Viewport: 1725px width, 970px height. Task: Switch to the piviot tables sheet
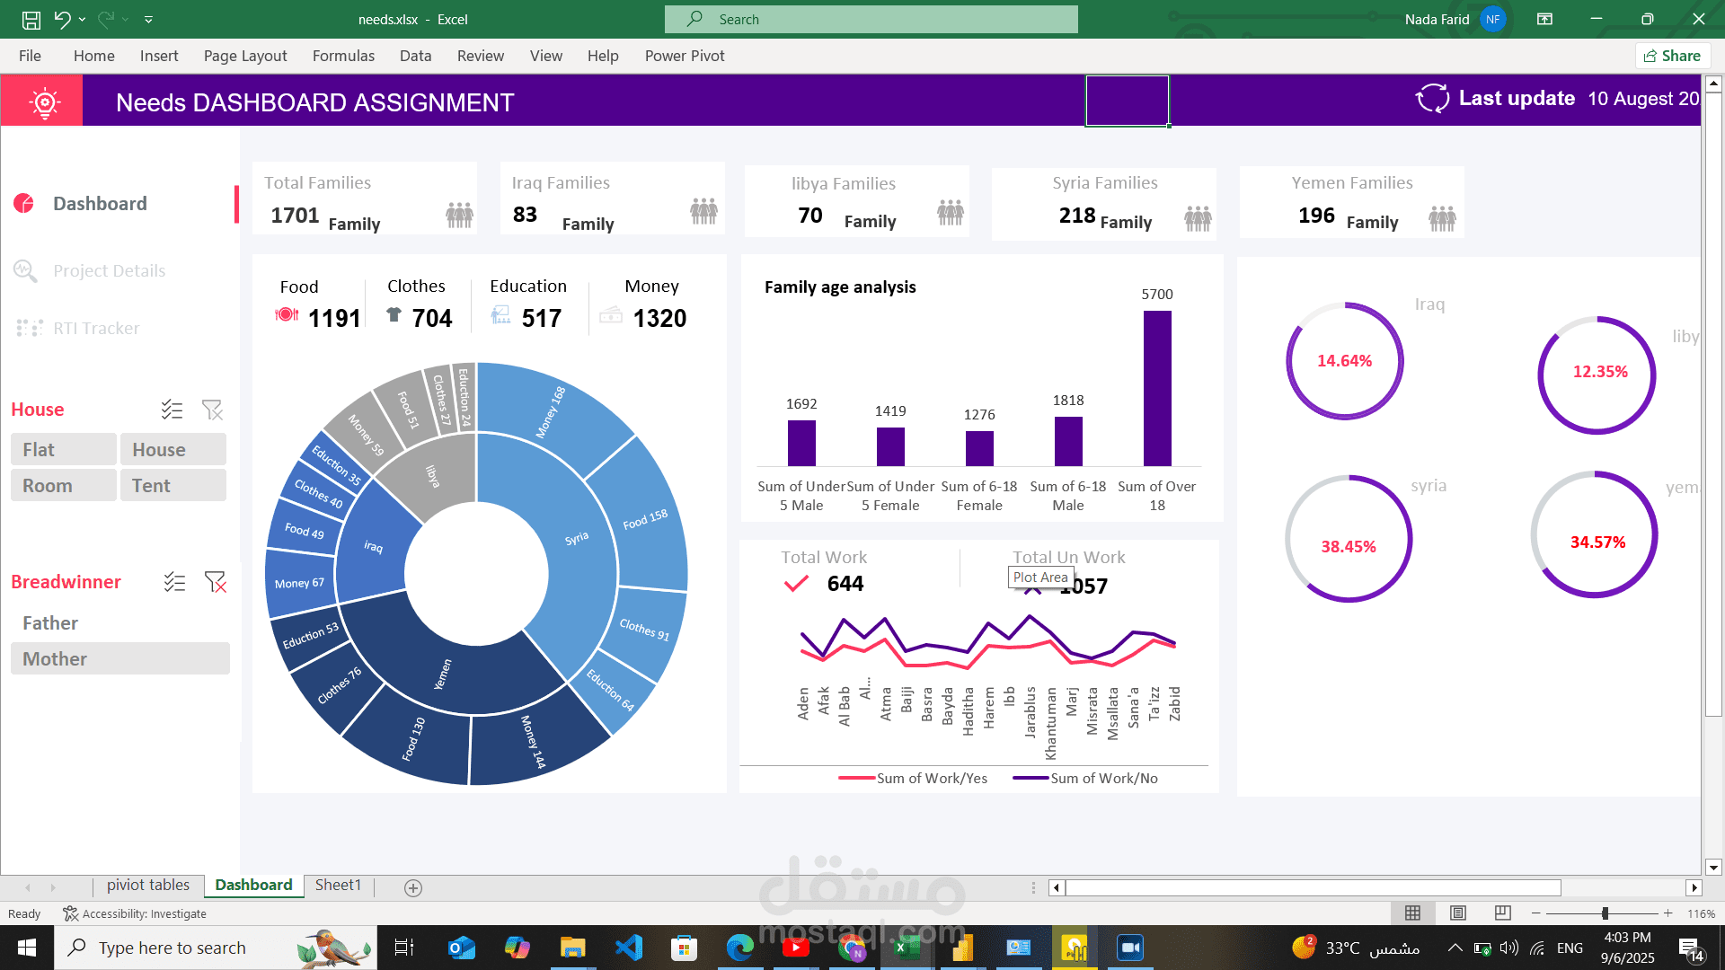pyautogui.click(x=148, y=885)
